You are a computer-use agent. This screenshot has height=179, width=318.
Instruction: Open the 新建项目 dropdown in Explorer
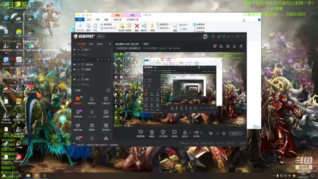click(x=163, y=24)
